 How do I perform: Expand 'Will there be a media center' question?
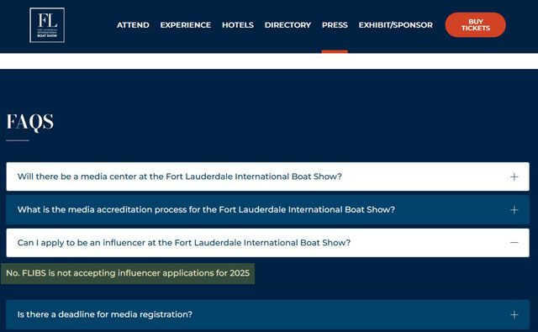267,177
